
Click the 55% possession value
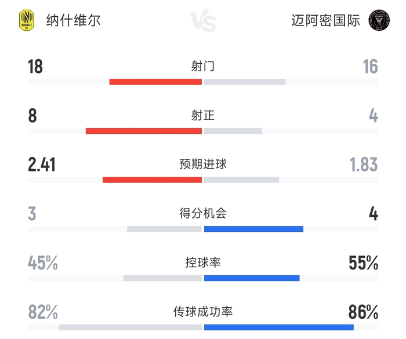[363, 263]
